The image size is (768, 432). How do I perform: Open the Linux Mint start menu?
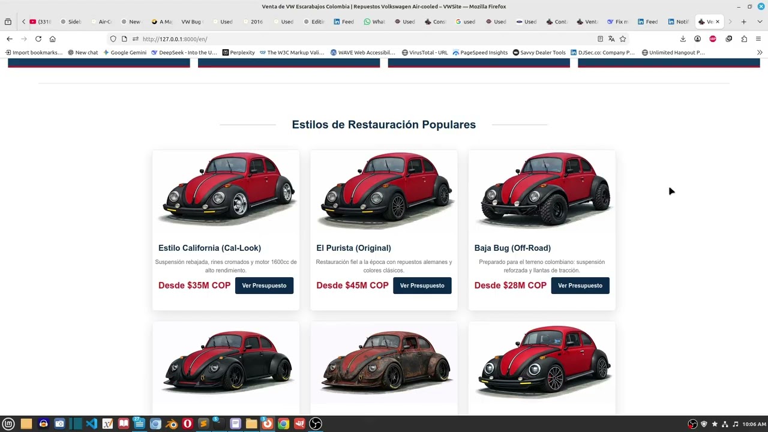[8, 424]
